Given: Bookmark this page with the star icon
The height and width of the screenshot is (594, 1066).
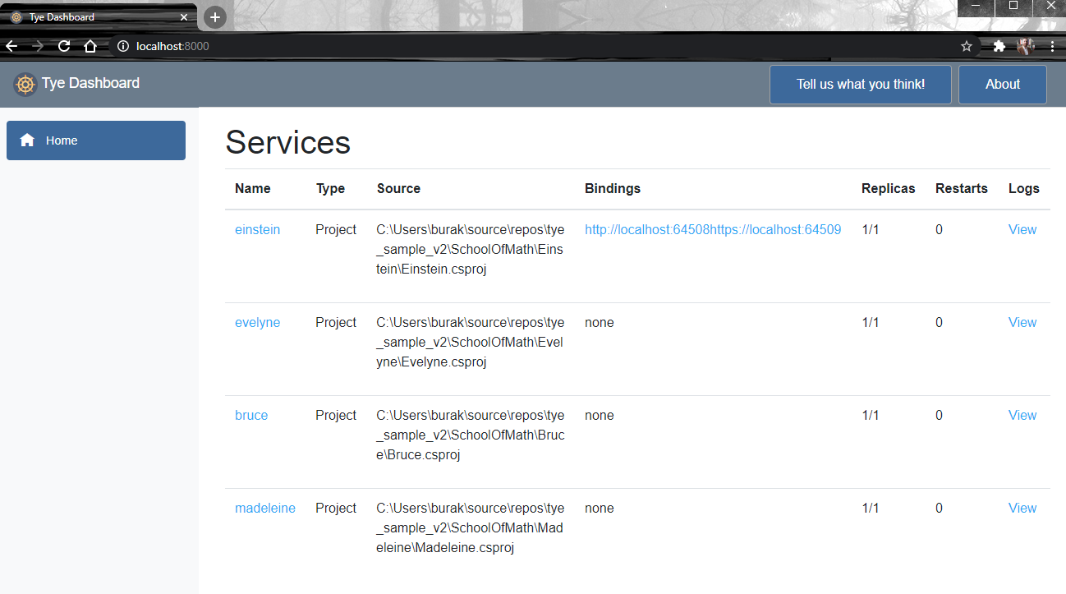Looking at the screenshot, I should (x=967, y=46).
